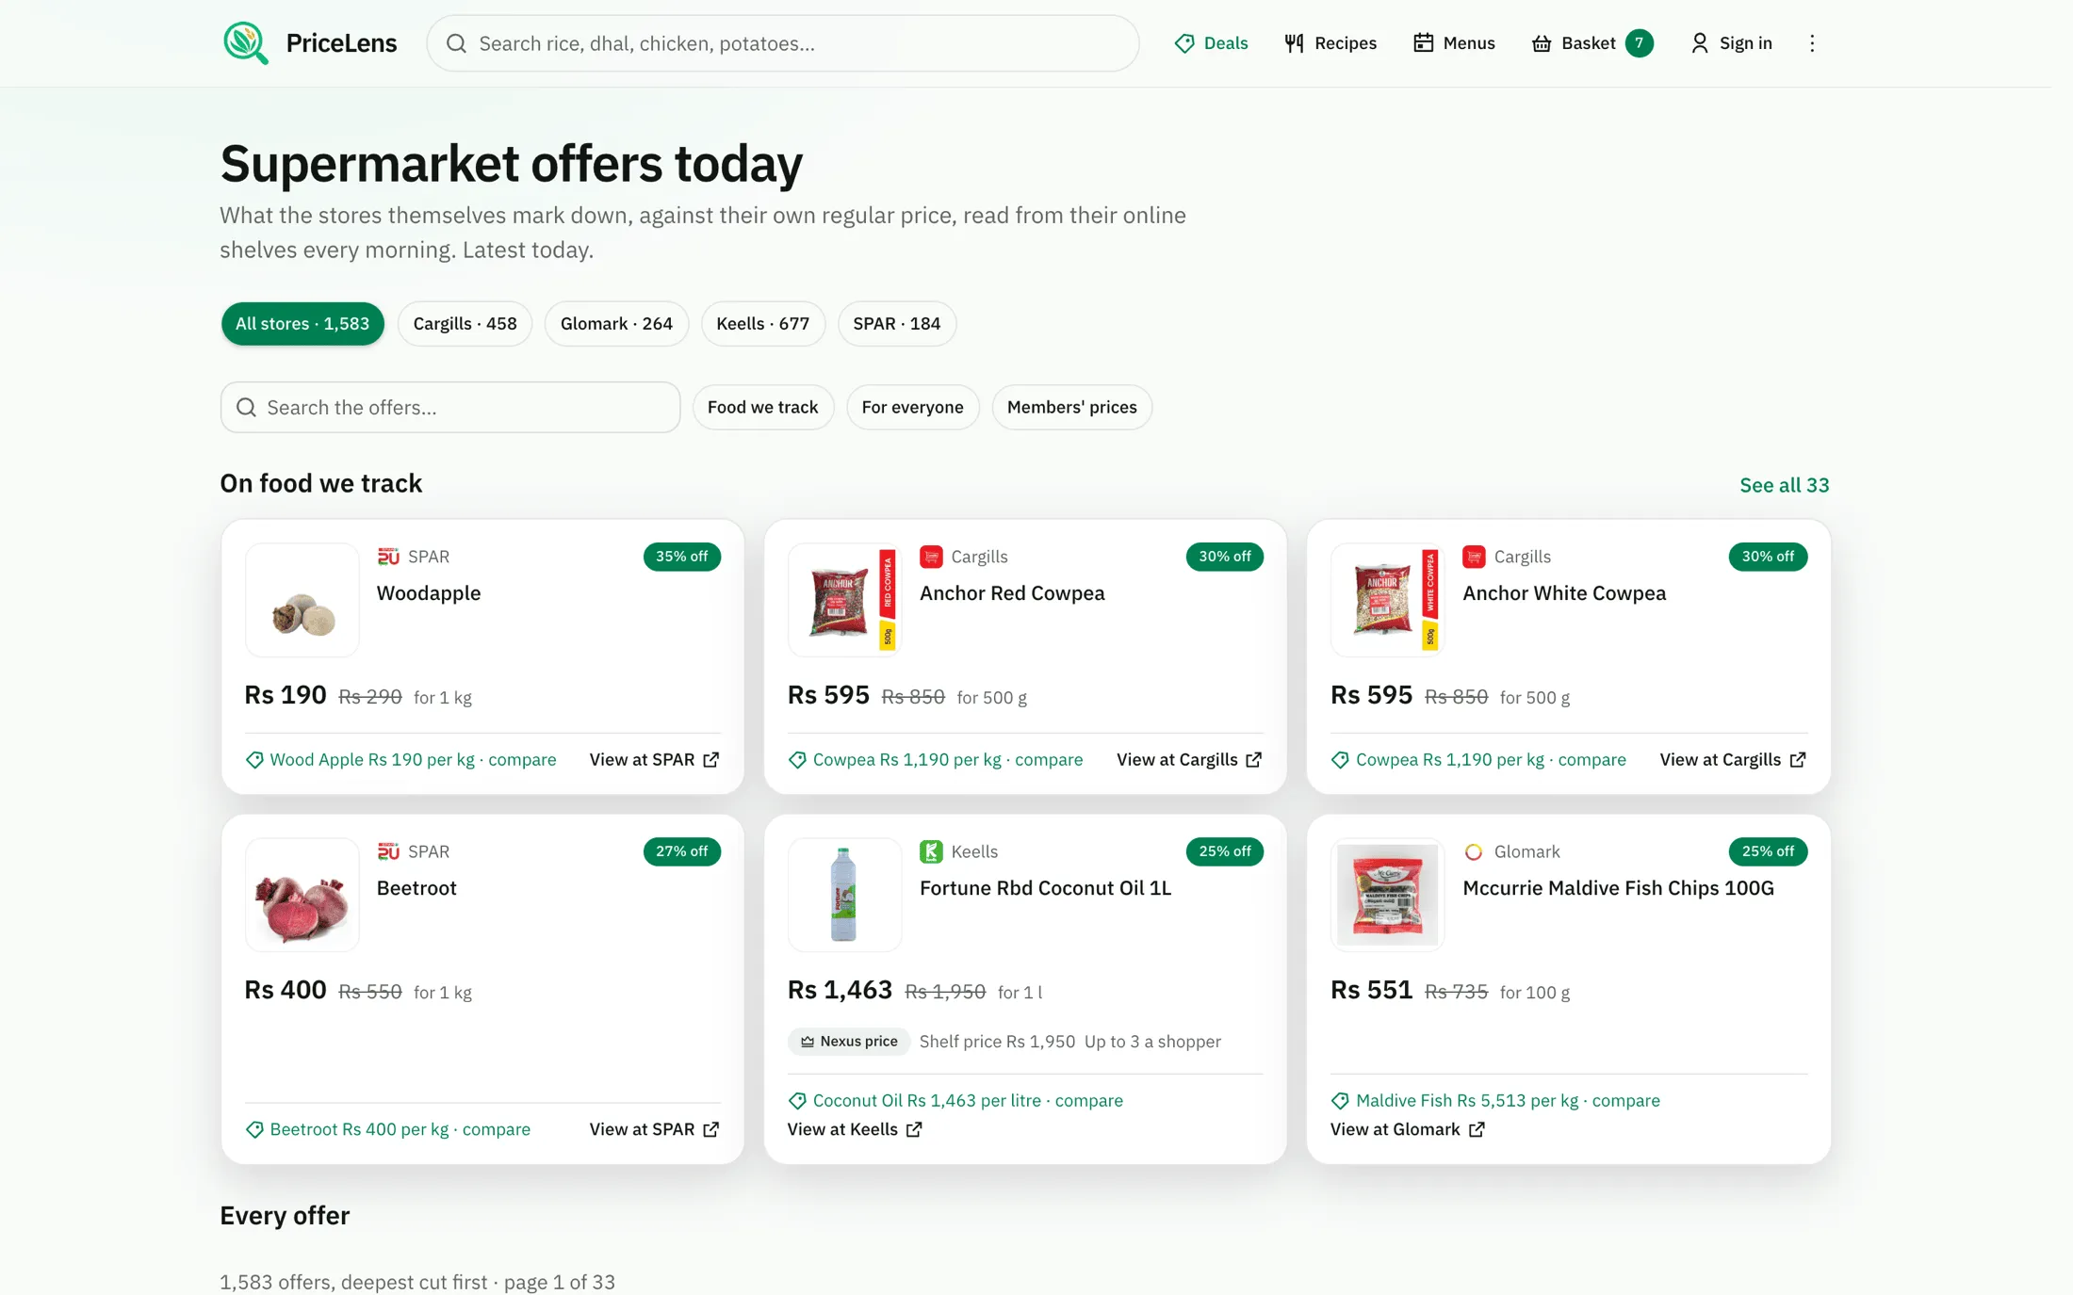Viewport: 2073px width, 1295px height.
Task: Click the basket count badge showing 7
Action: (1639, 43)
